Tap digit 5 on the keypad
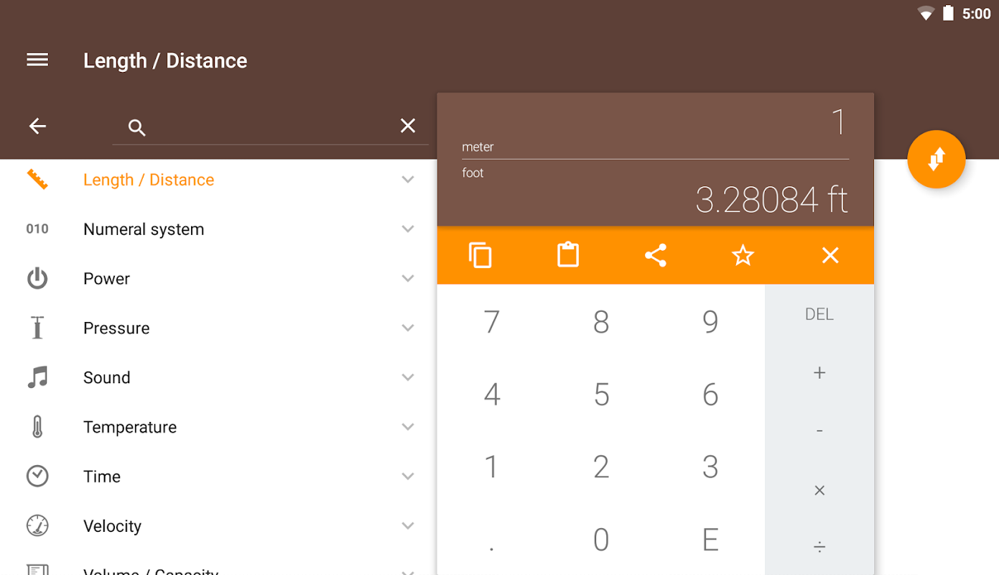This screenshot has height=575, width=999. [601, 395]
